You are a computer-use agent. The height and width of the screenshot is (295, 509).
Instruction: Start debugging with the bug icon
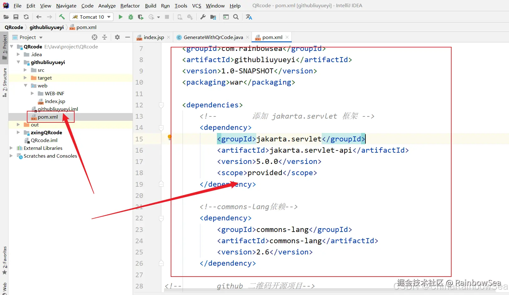coord(131,17)
